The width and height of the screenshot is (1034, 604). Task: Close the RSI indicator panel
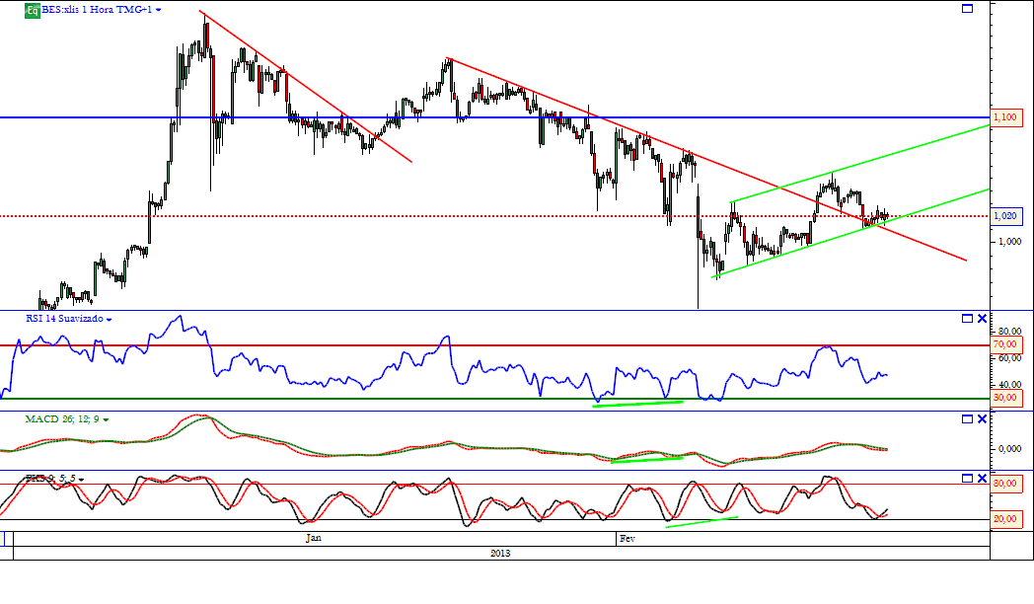point(982,319)
